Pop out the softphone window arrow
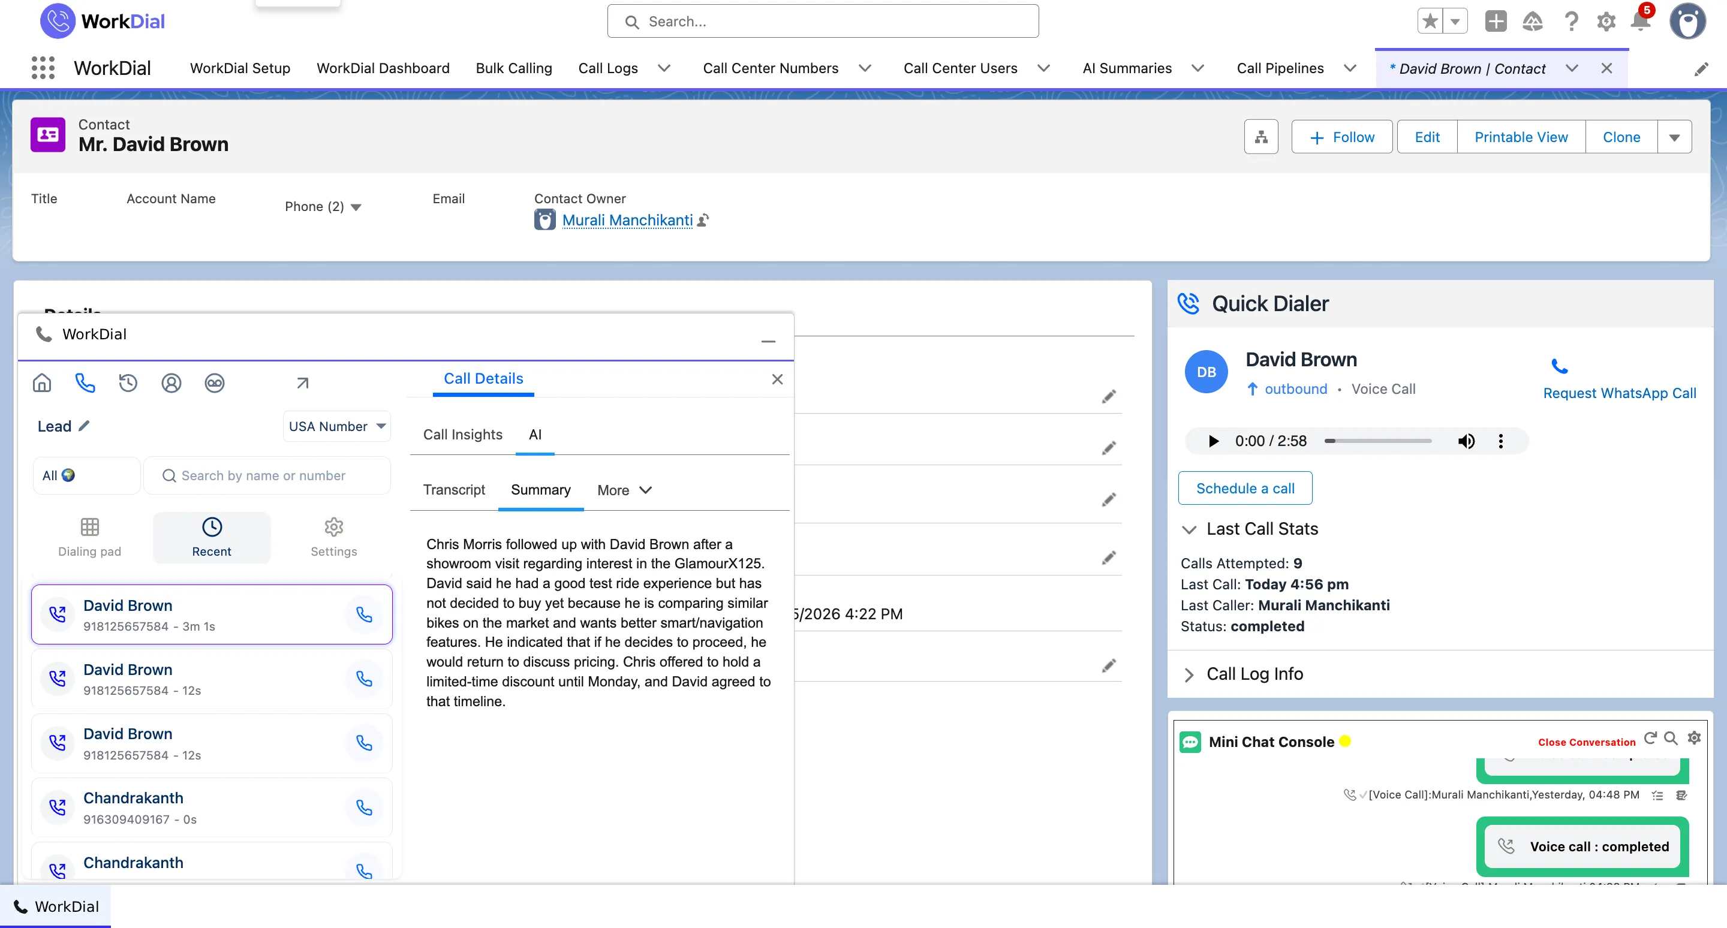1727x928 pixels. click(302, 382)
